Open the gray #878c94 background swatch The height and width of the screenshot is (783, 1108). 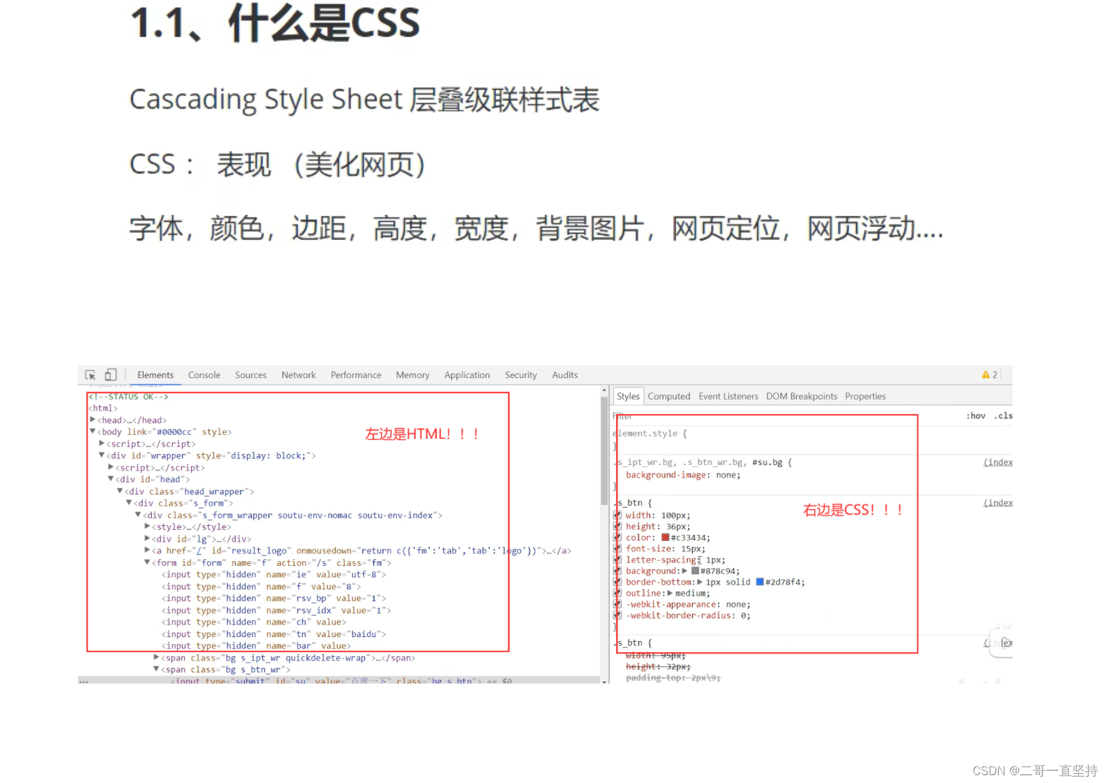(x=695, y=571)
